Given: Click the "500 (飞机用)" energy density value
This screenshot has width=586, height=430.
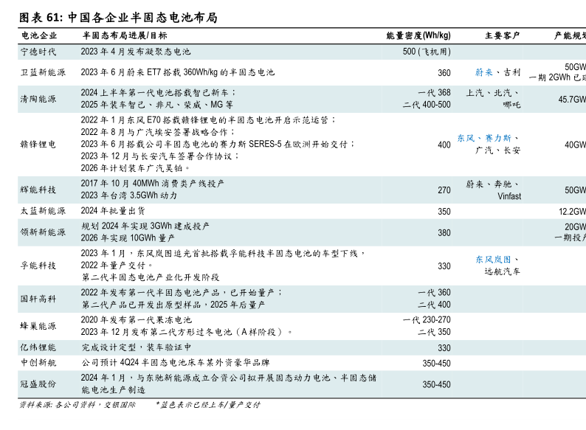Looking at the screenshot, I should point(427,52).
